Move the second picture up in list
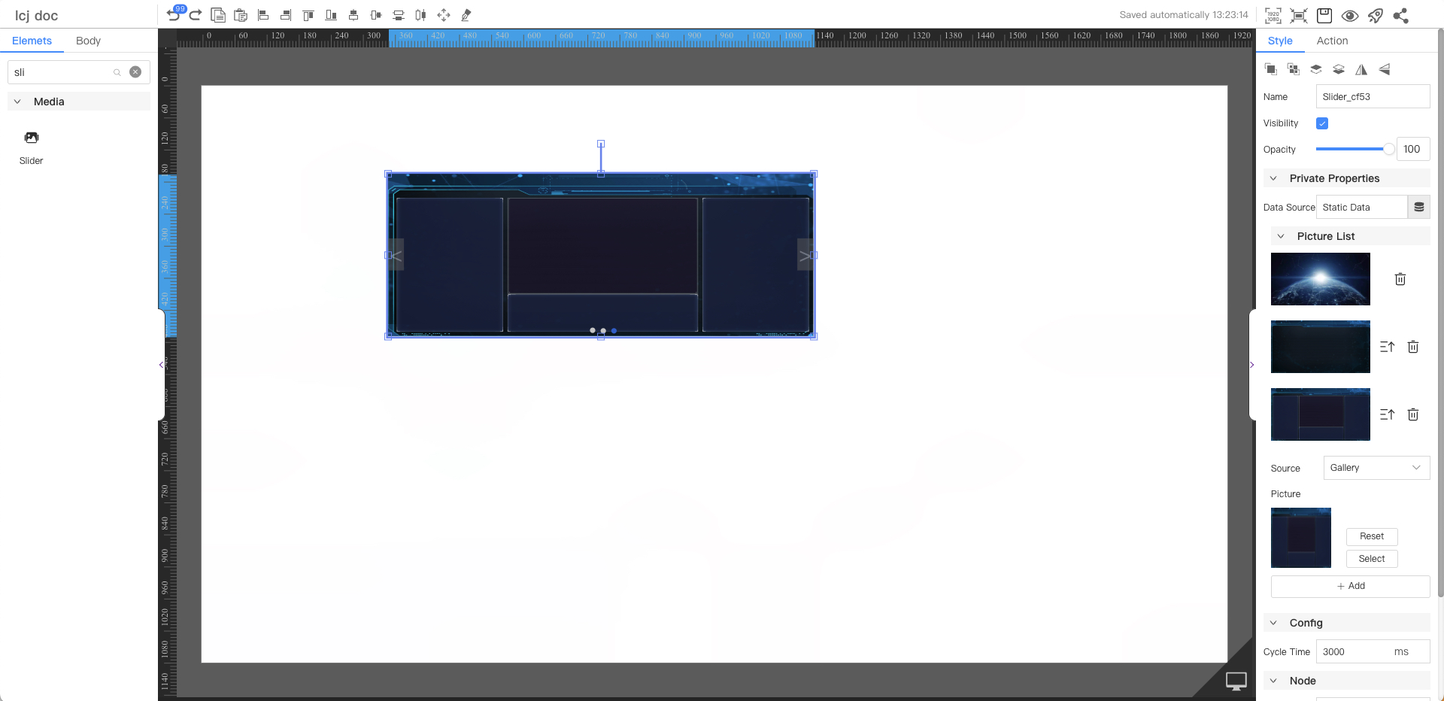The width and height of the screenshot is (1444, 701). pos(1388,347)
